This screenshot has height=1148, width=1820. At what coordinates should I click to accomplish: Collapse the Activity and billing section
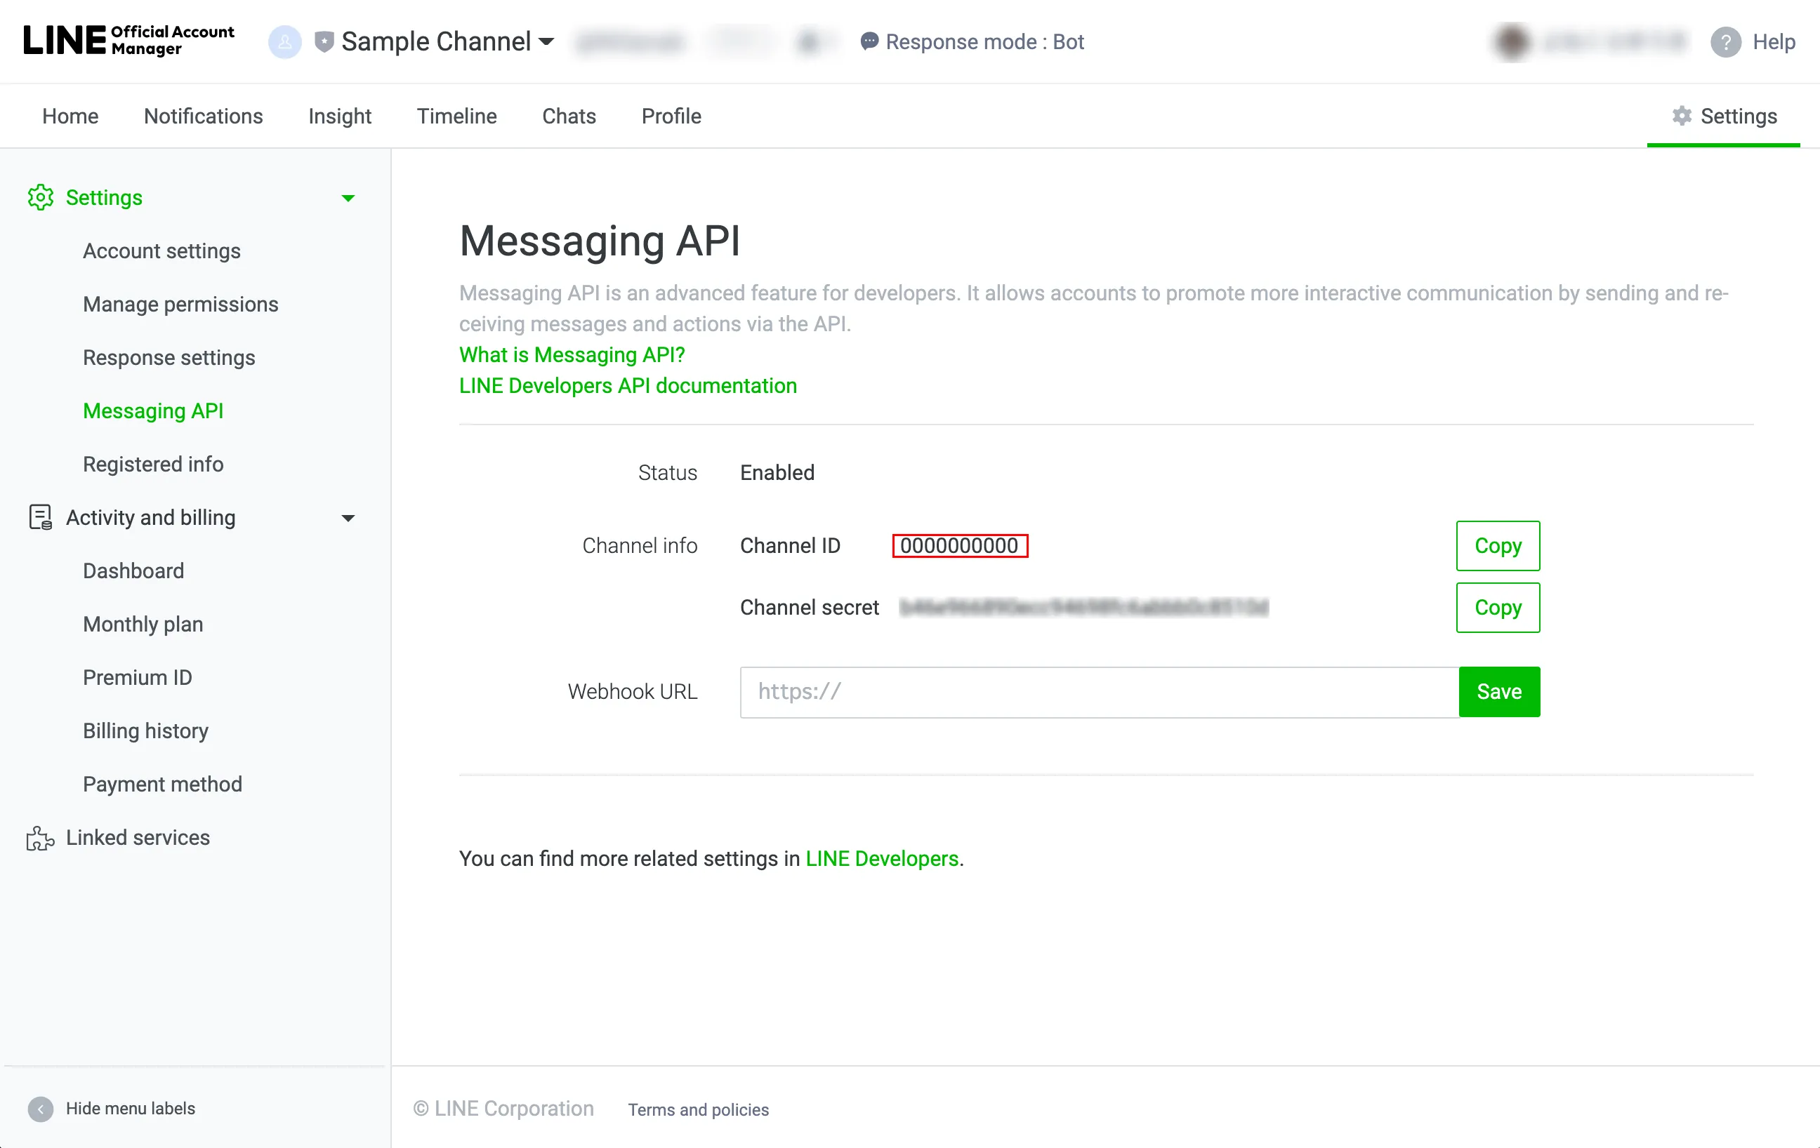(348, 518)
